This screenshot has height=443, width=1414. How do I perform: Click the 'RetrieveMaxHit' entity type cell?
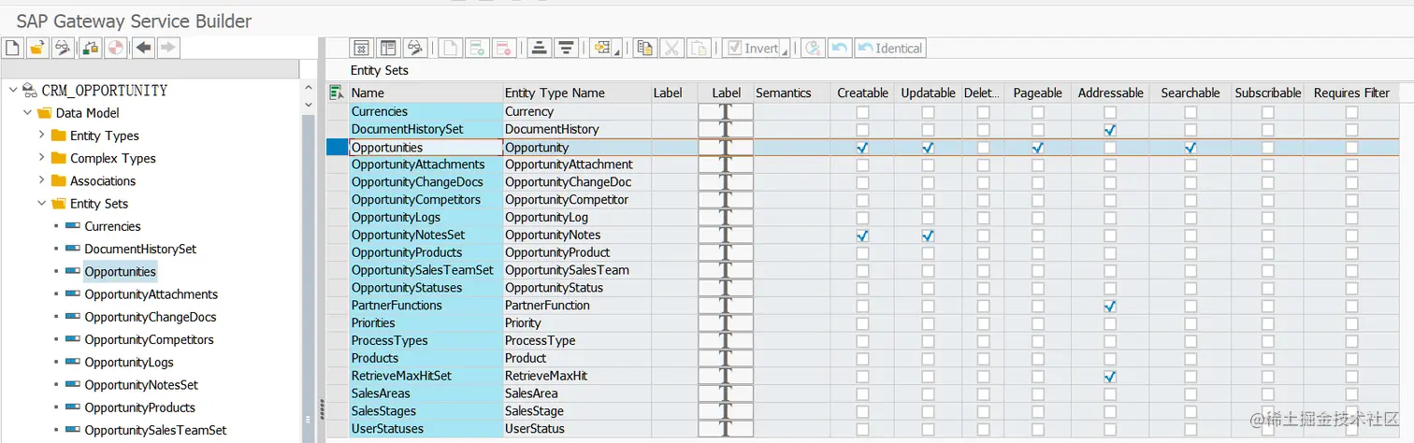click(576, 376)
